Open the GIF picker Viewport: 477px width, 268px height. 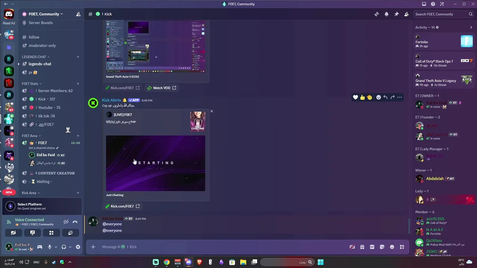pos(372,247)
